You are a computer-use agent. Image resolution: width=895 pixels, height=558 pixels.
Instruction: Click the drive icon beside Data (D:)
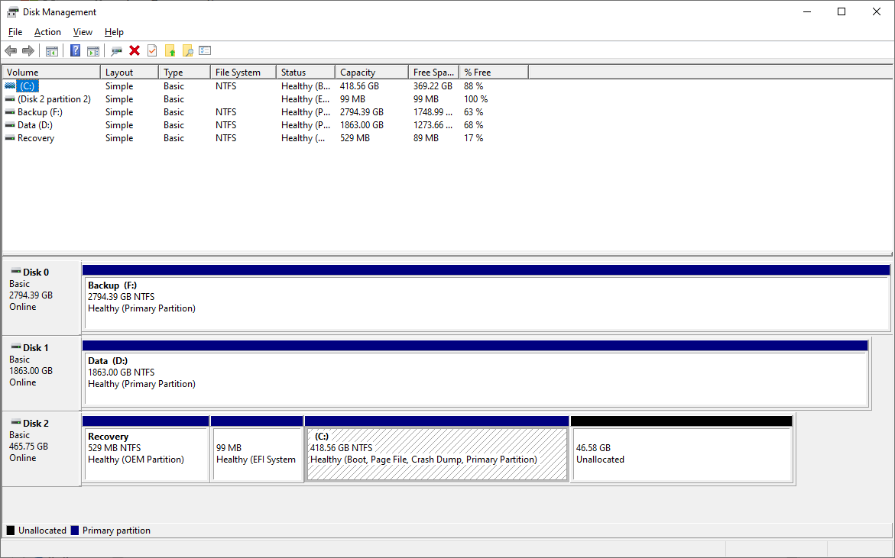click(x=10, y=125)
